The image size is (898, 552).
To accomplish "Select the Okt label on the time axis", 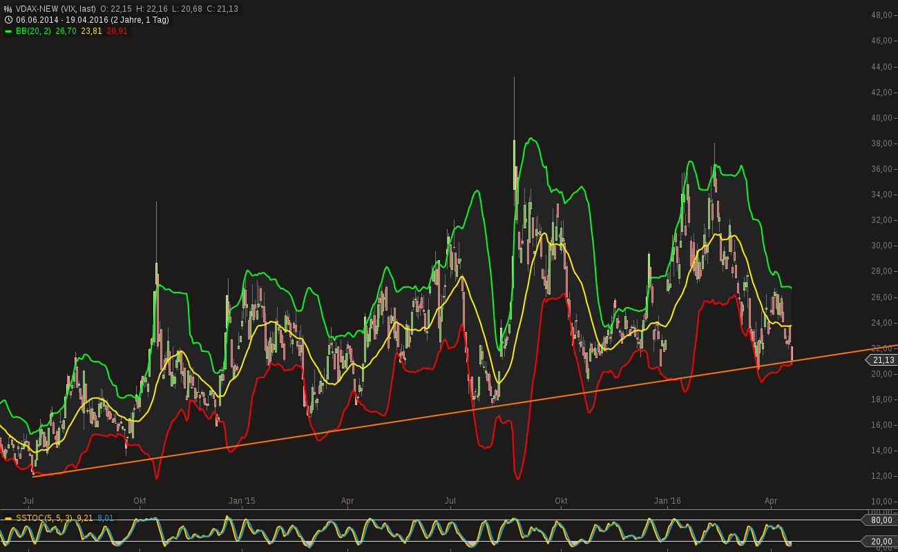I will pyautogui.click(x=561, y=502).
